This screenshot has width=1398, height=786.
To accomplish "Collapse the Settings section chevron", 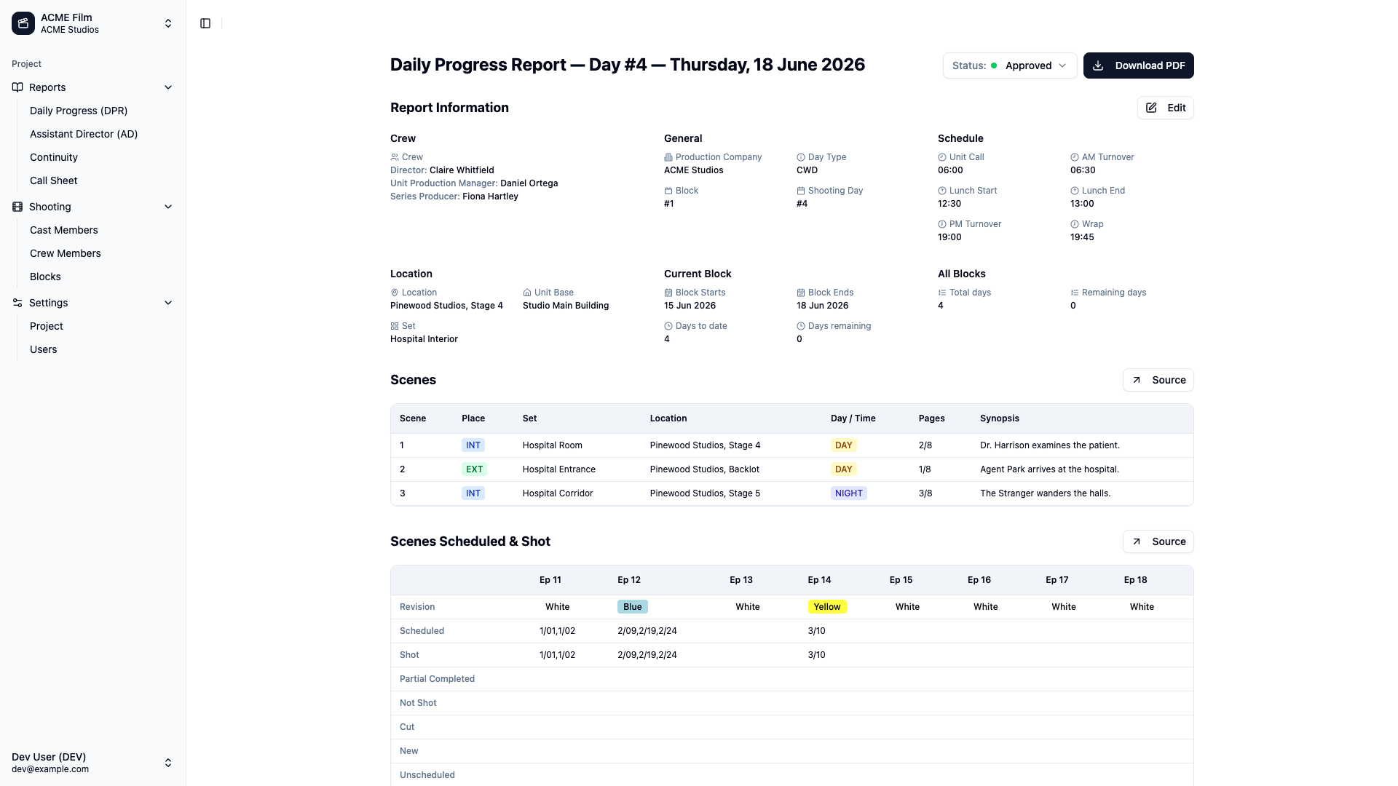I will (168, 303).
